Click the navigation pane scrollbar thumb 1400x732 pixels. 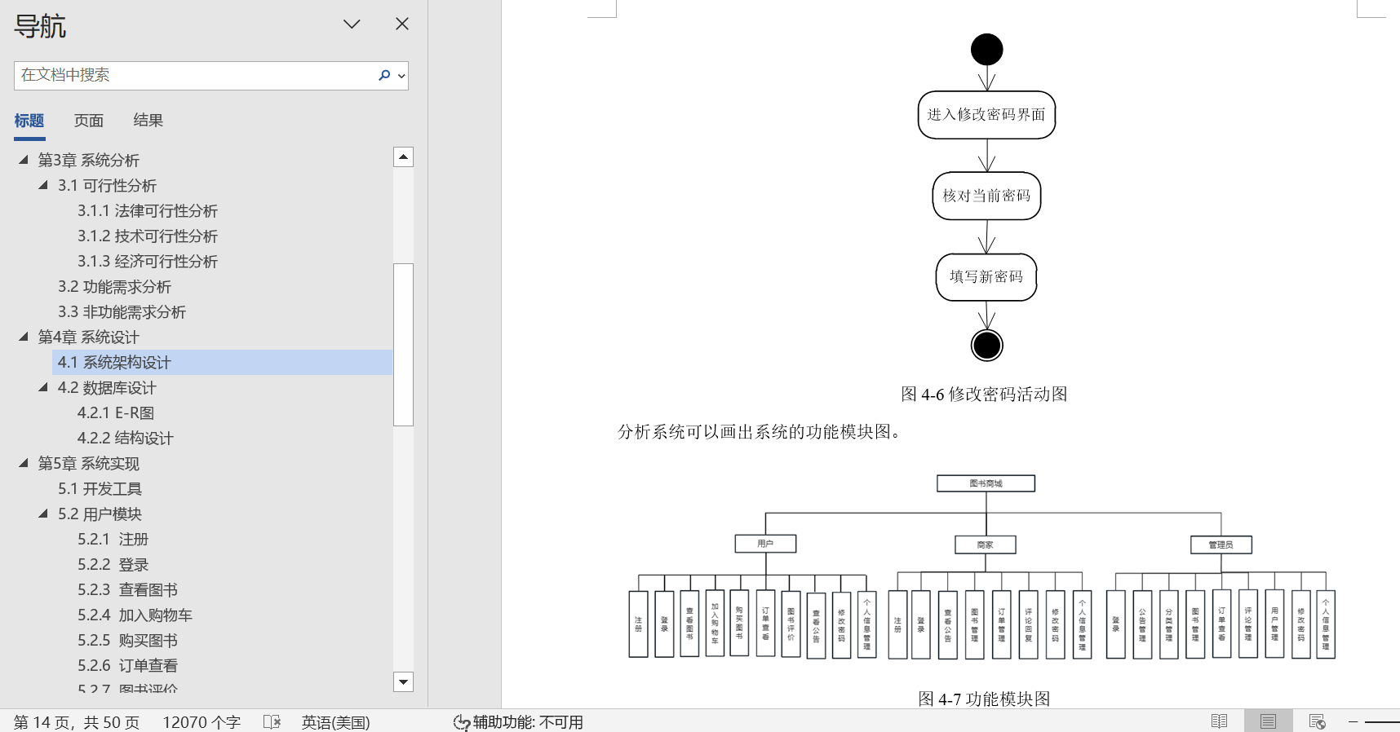[403, 344]
